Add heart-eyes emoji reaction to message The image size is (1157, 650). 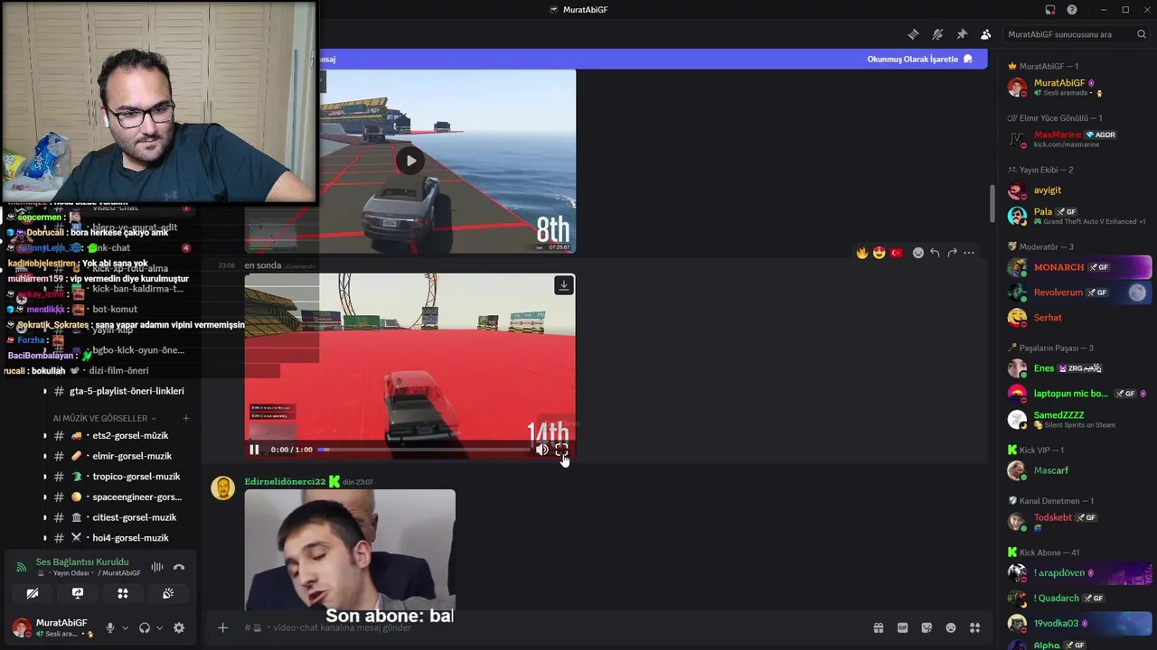pyautogui.click(x=880, y=253)
